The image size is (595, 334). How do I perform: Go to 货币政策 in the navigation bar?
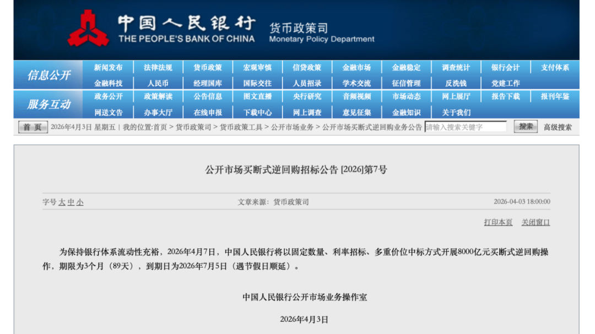pos(208,68)
